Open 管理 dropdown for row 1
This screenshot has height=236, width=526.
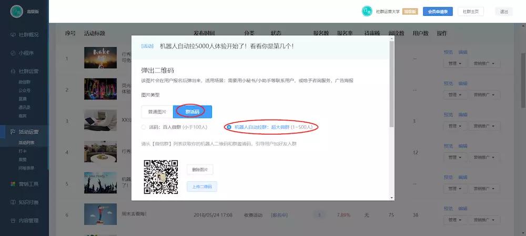pyautogui.click(x=454, y=64)
